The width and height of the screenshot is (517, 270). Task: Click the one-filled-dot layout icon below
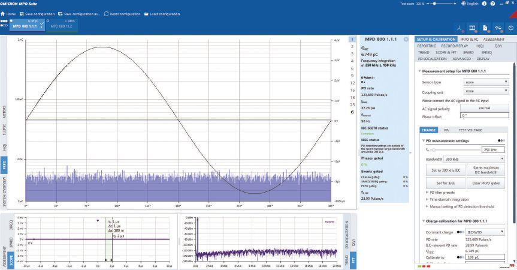4,25
